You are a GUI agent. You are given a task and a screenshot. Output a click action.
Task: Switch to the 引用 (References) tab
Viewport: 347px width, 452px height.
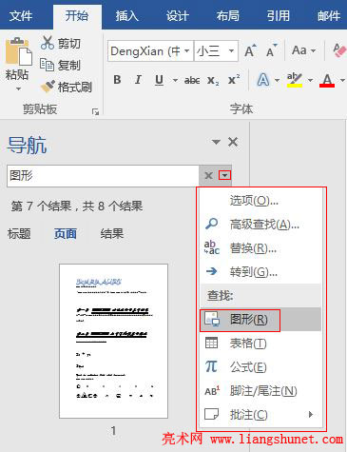pyautogui.click(x=279, y=16)
